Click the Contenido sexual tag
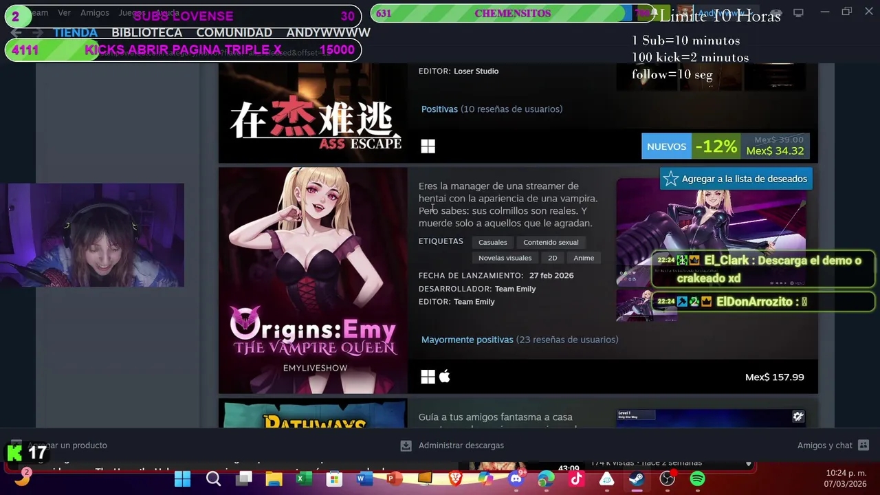Screen dimensions: 880x495 coord(551,242)
